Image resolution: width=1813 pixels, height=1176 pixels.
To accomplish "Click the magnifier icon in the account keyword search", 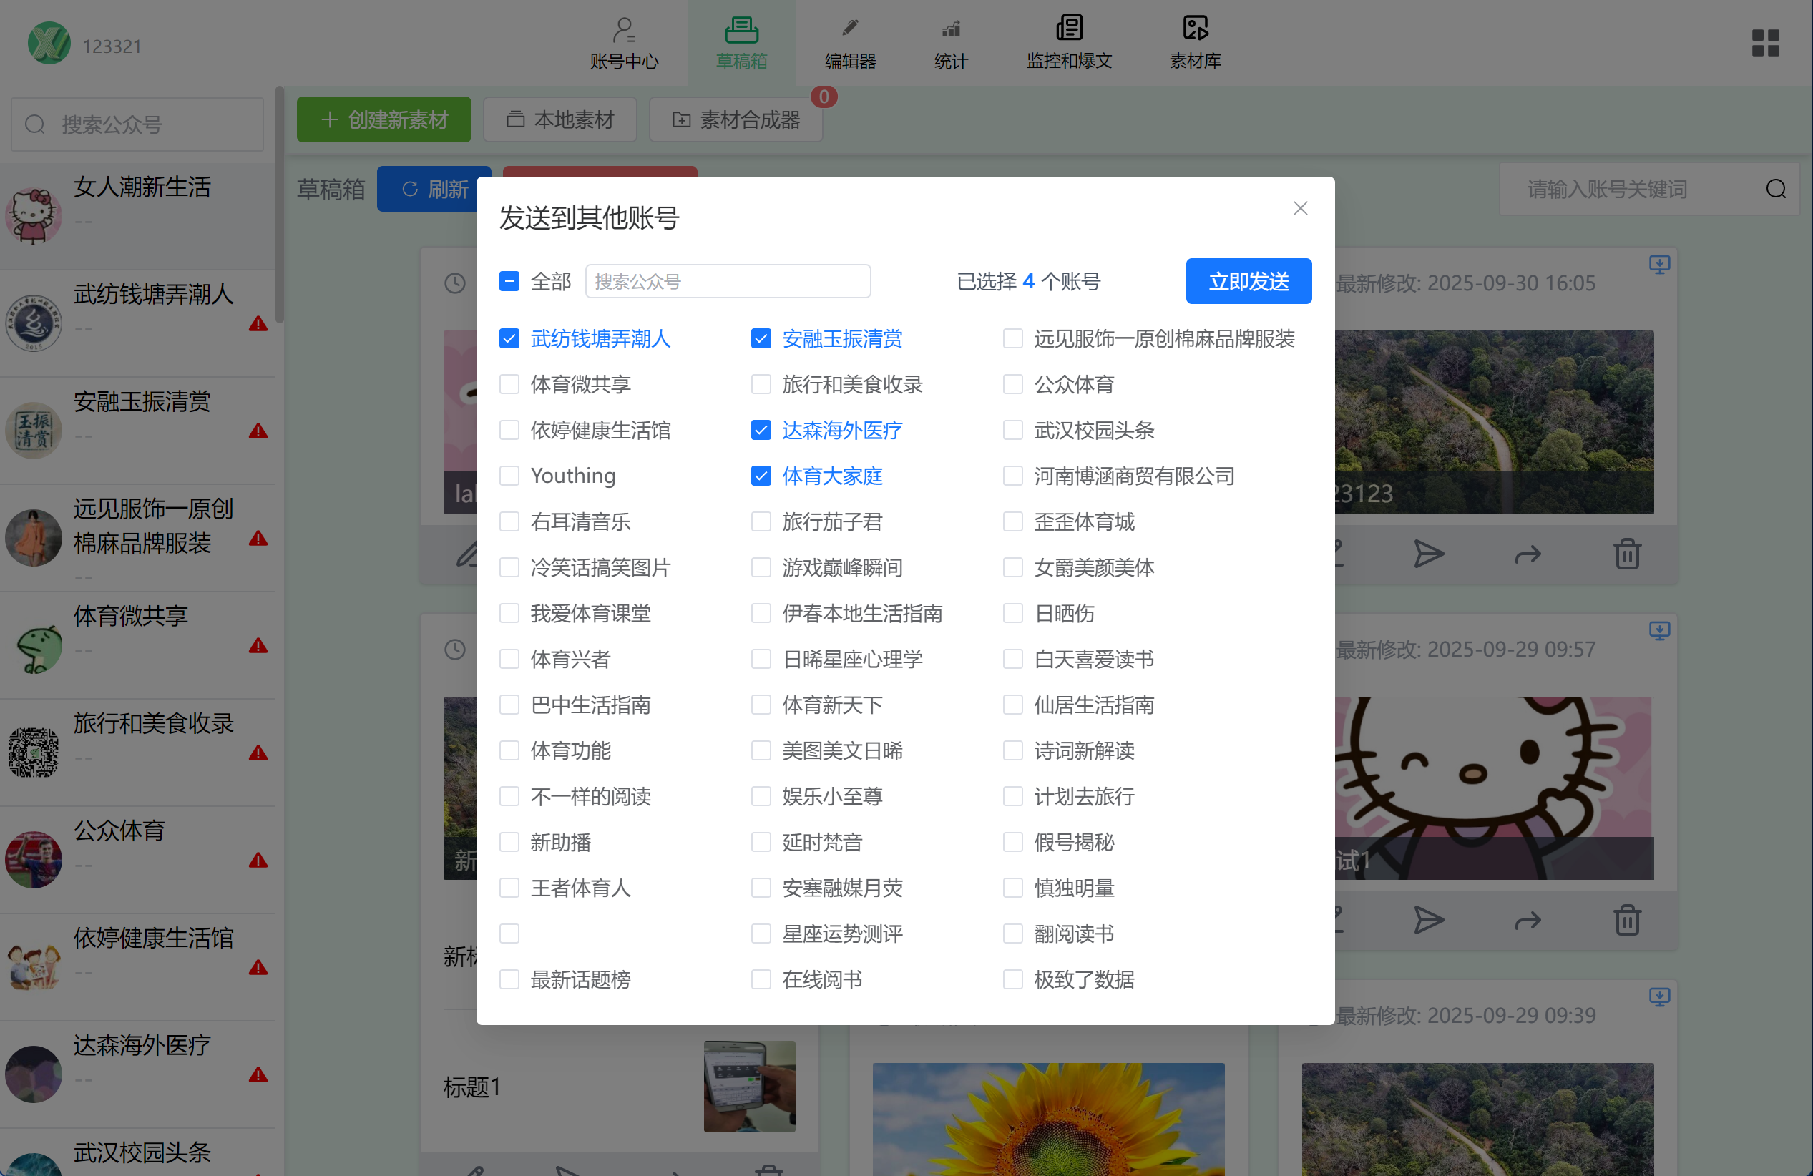I will point(1776,189).
